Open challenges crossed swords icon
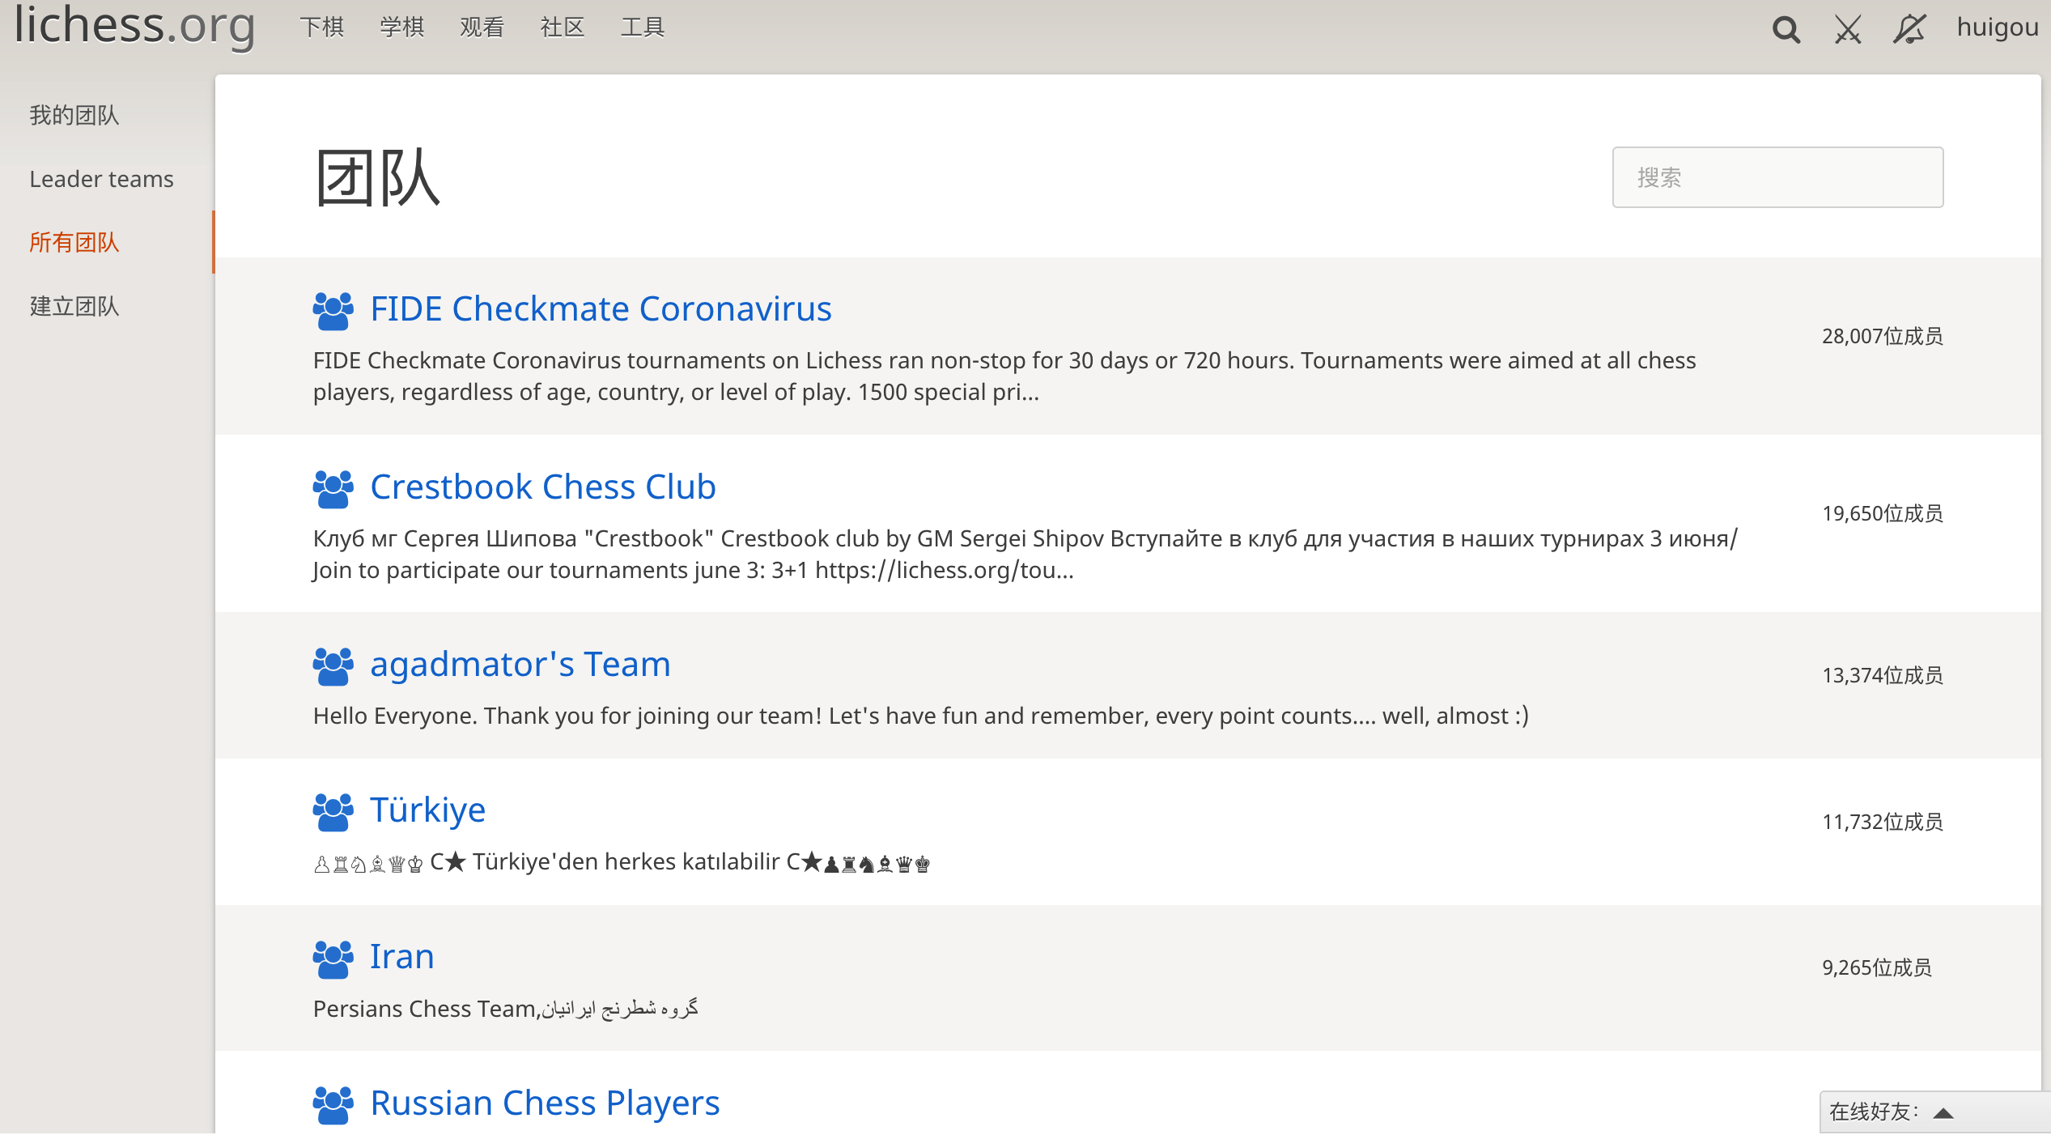Viewport: 2051px width, 1135px height. coord(1848,30)
